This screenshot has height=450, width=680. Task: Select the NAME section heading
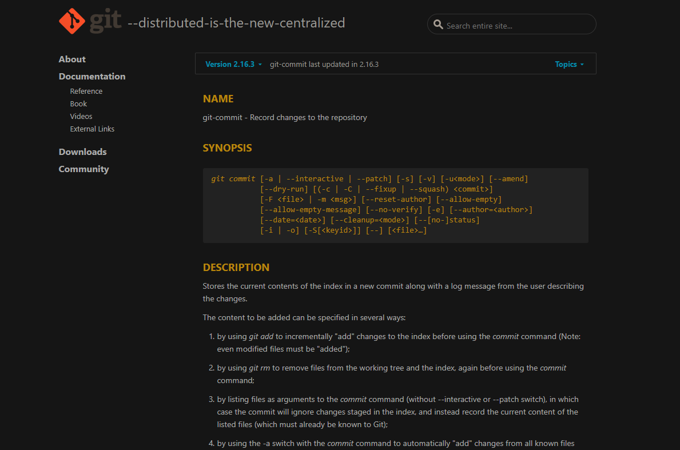(x=218, y=98)
